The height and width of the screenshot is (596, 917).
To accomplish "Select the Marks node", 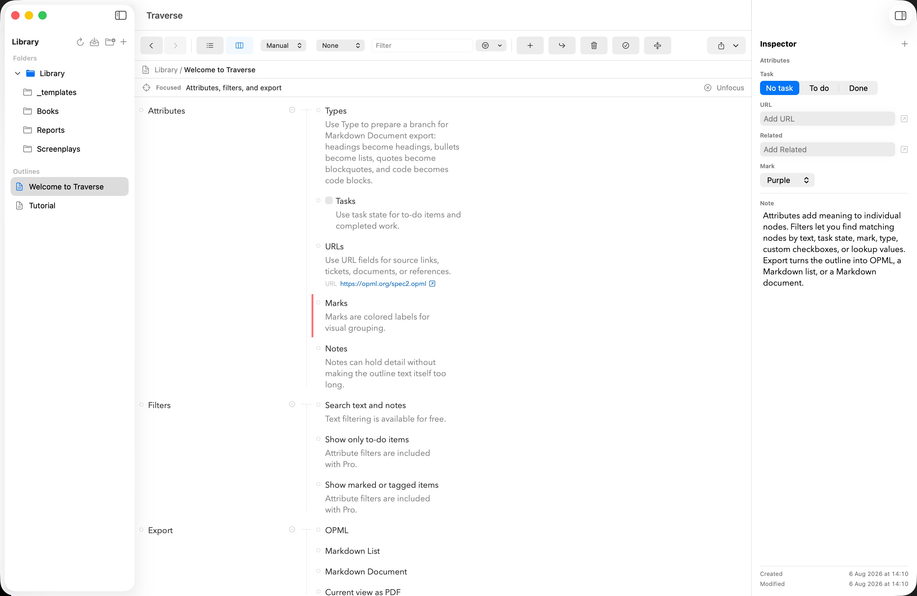I will click(336, 303).
